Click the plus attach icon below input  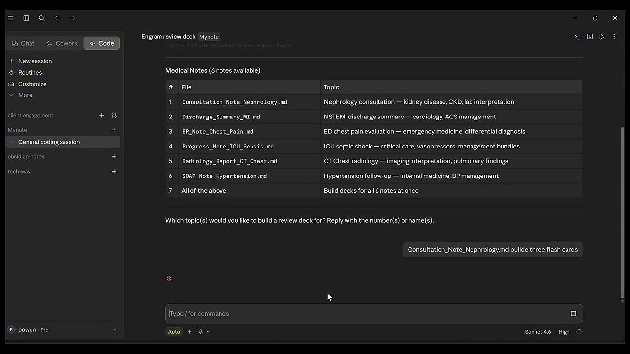coord(189,332)
